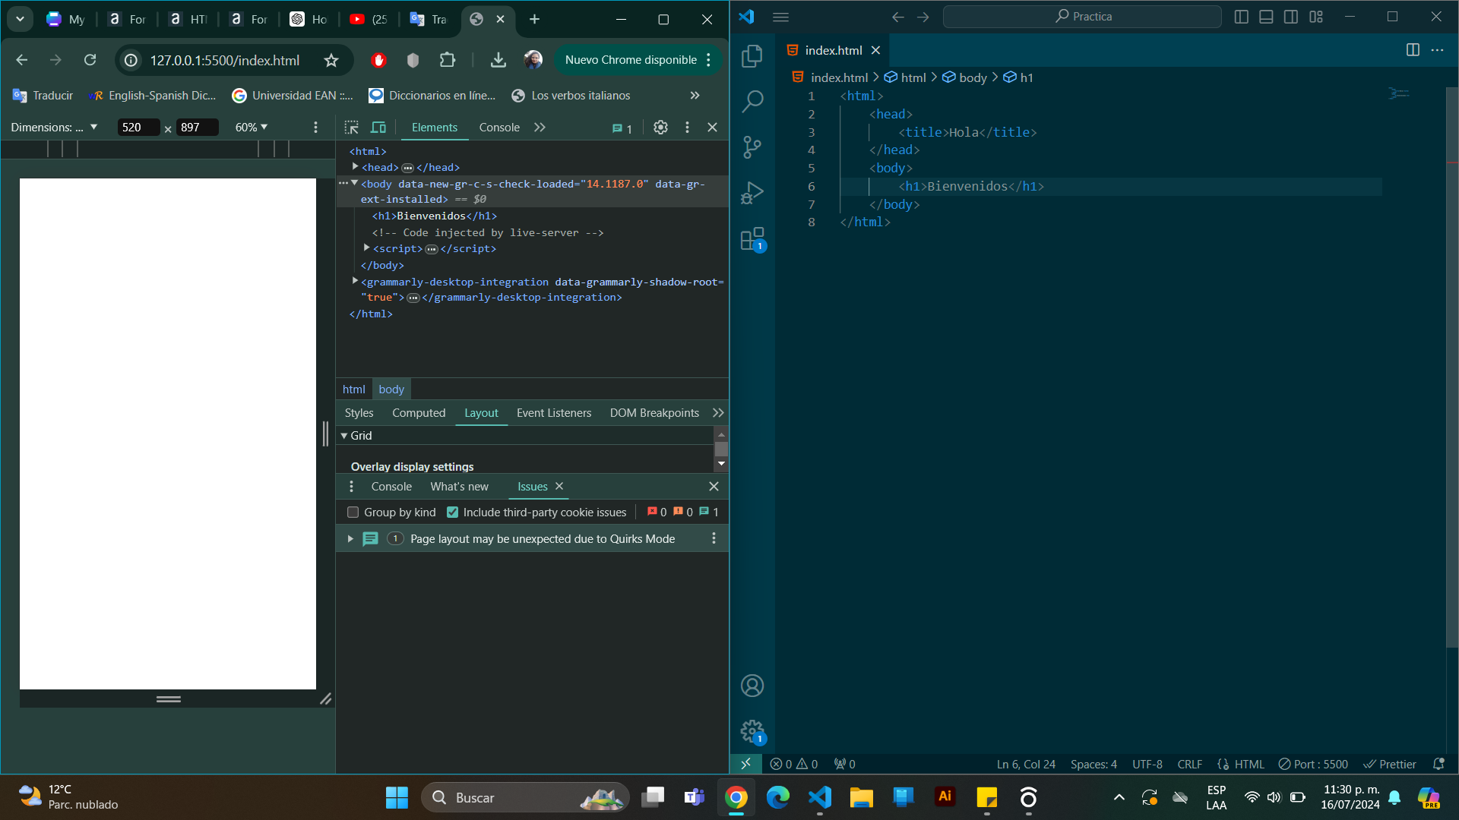Select element inspector tool in DevTools

point(351,128)
